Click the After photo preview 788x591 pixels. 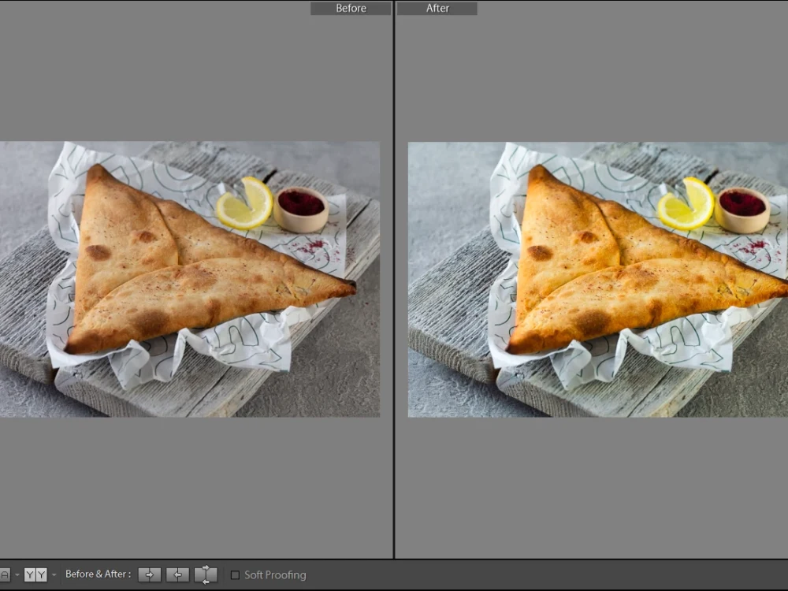[x=597, y=280]
